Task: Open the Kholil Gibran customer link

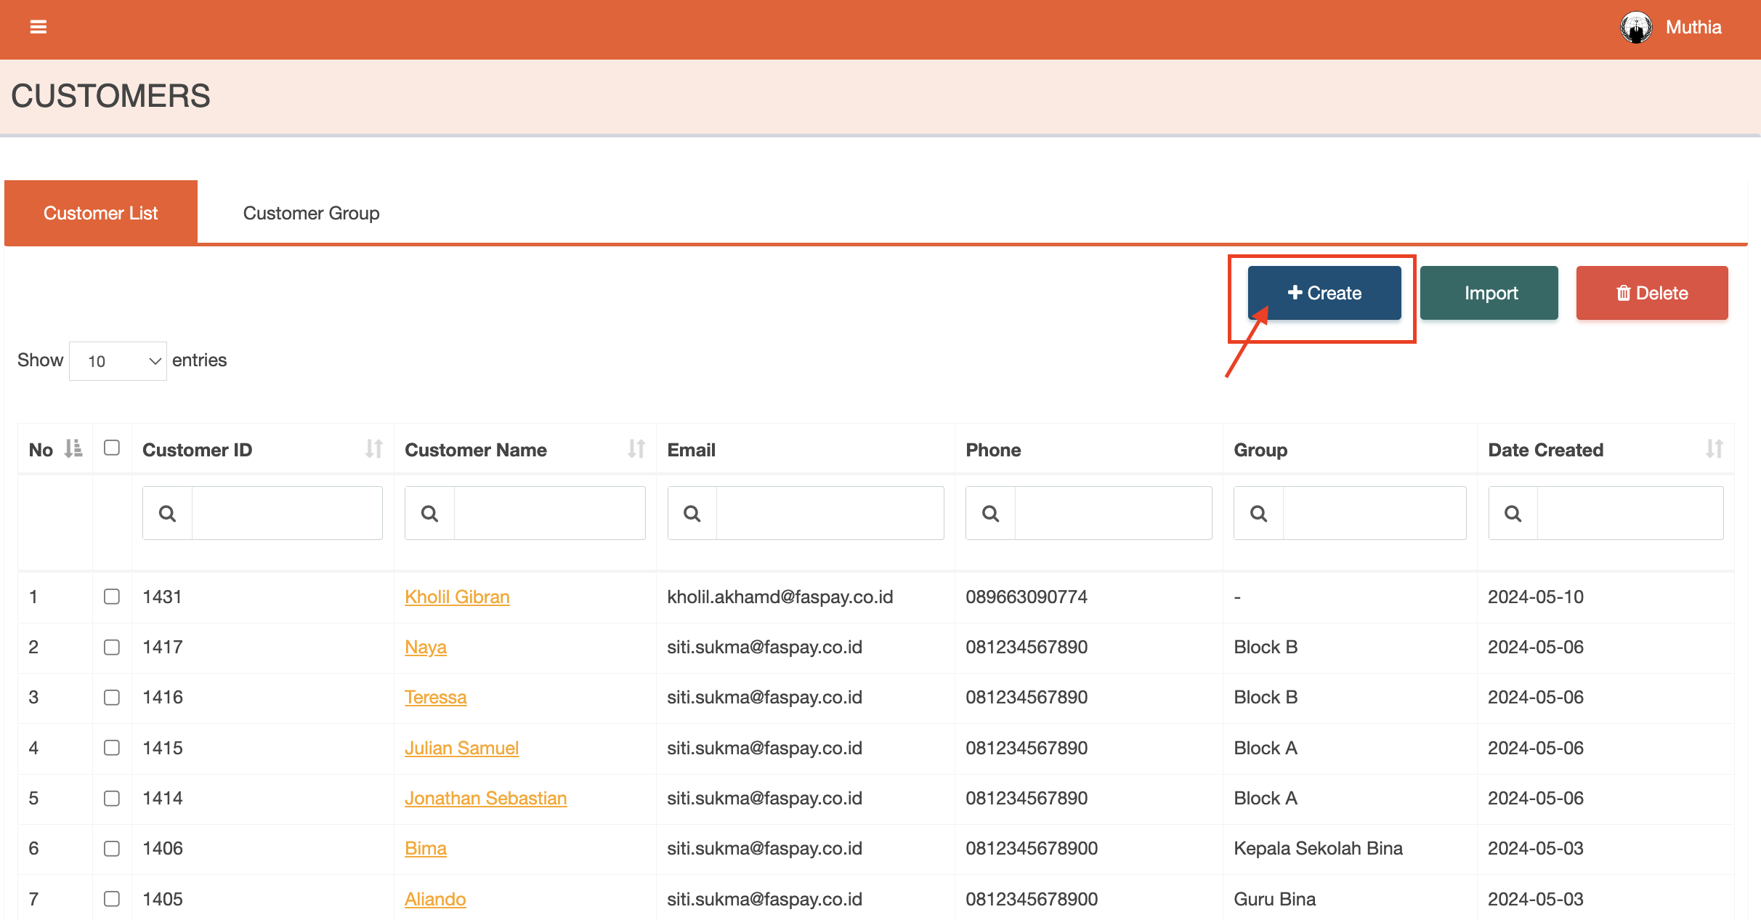Action: click(x=457, y=597)
